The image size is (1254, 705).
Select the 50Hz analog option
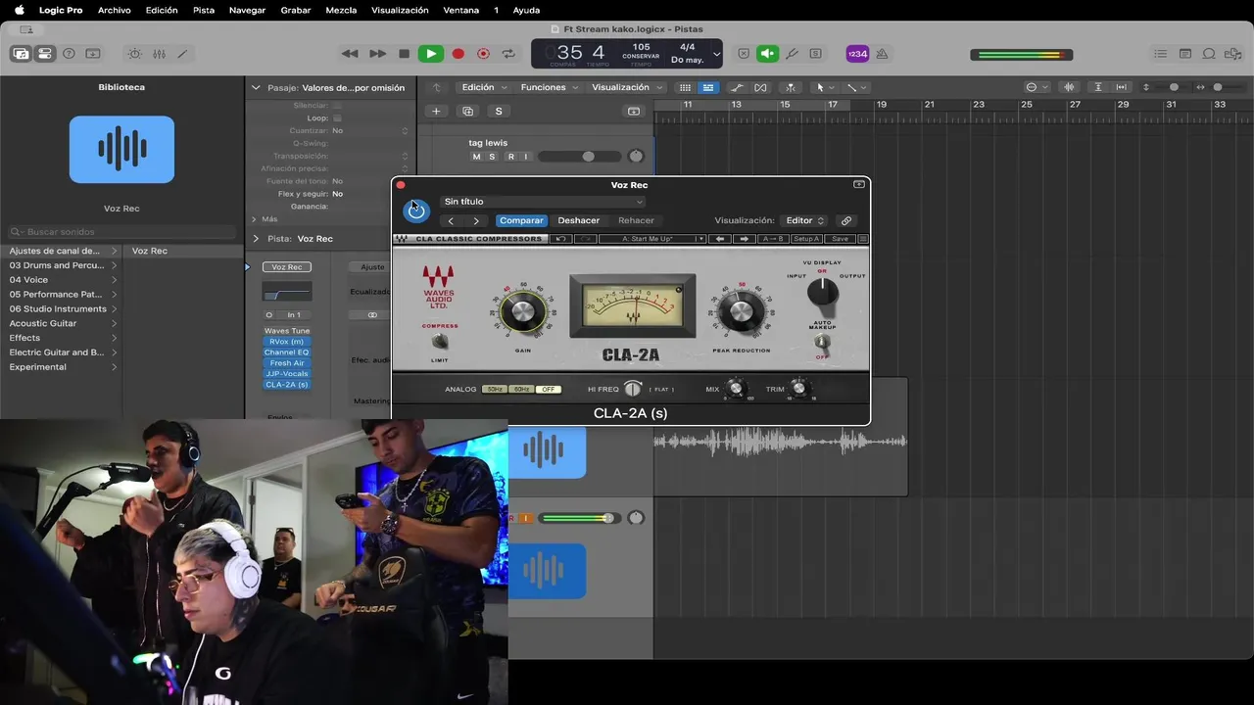(x=495, y=390)
